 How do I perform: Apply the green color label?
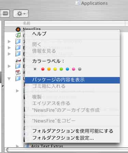tap(61, 69)
